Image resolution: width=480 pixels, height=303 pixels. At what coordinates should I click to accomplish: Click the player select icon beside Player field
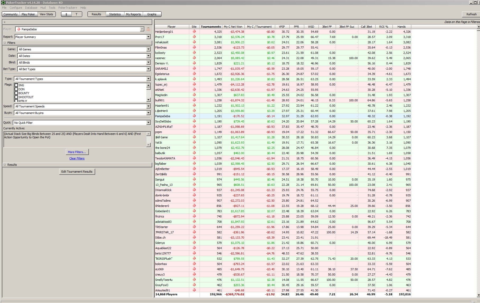[x=148, y=29]
